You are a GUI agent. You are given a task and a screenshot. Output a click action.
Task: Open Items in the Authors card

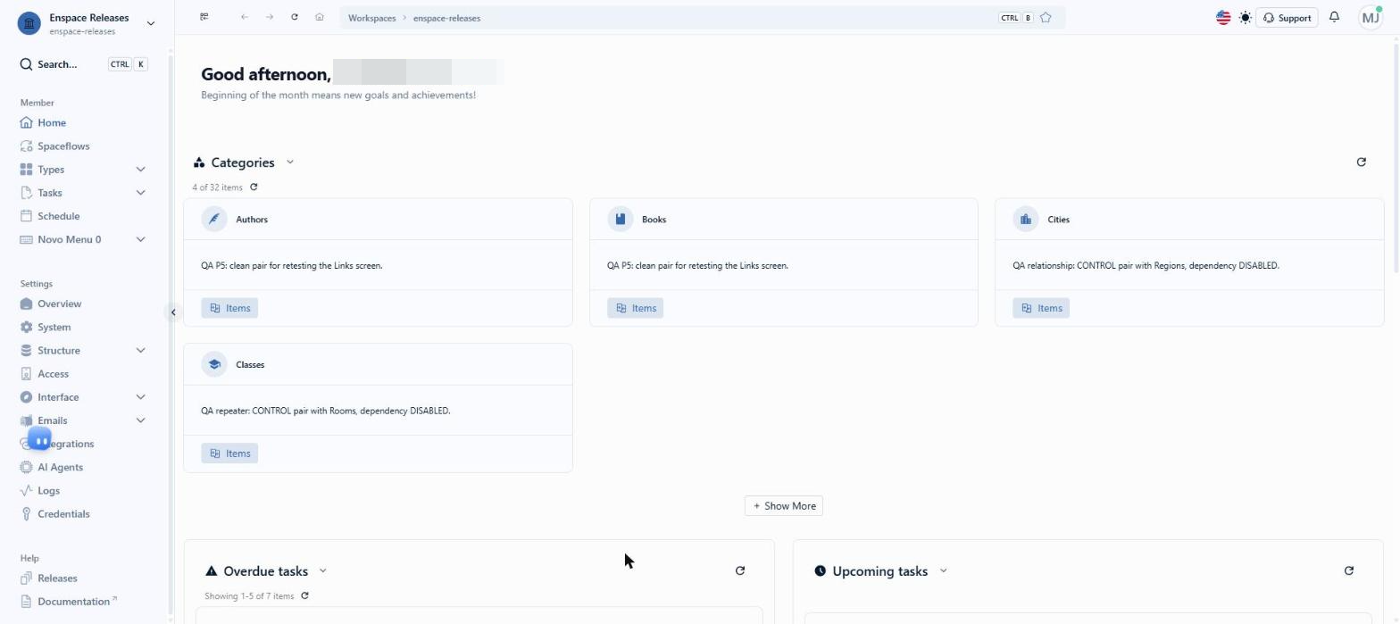229,308
